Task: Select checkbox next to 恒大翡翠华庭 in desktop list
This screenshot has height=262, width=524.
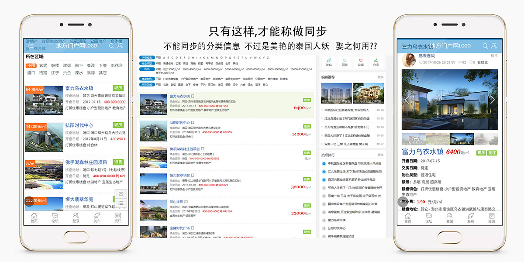Action: pyautogui.click(x=193, y=176)
